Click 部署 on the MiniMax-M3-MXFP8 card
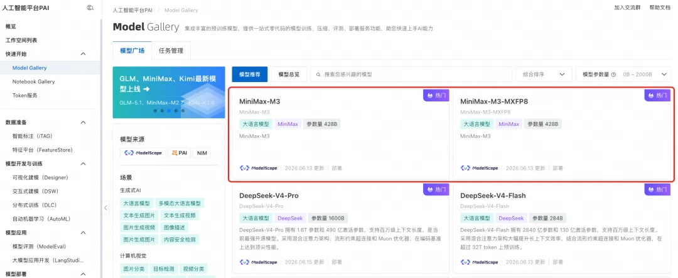Screen dimensions: 678x278 558,168
